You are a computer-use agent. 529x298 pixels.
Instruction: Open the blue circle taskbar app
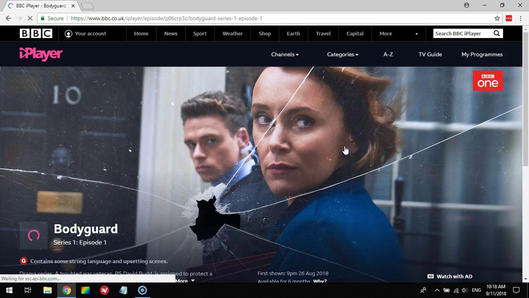click(142, 290)
